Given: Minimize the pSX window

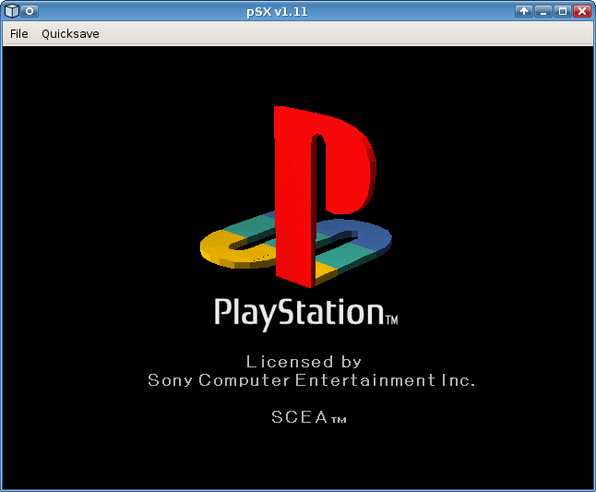Looking at the screenshot, I should click(x=543, y=11).
